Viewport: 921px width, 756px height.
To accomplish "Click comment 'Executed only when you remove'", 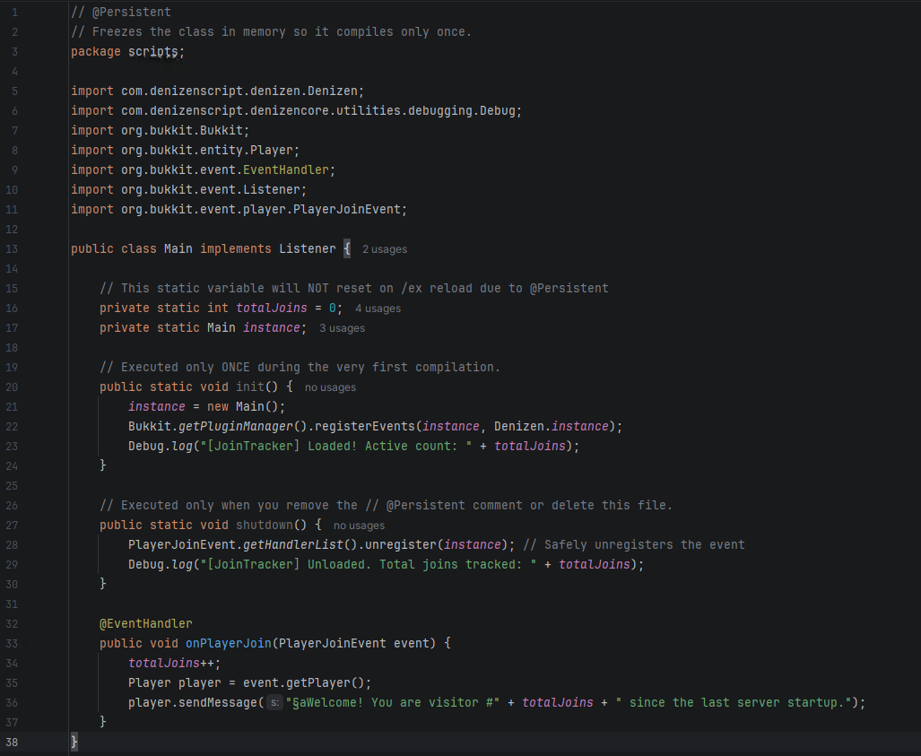I will pos(386,506).
